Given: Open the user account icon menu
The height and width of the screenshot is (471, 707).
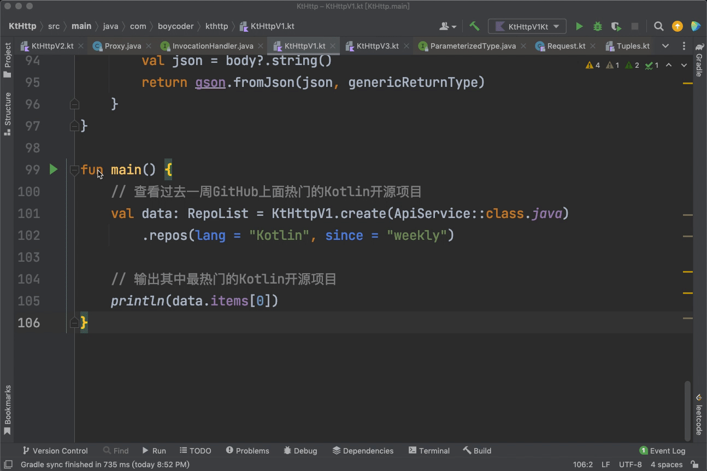Looking at the screenshot, I should (x=447, y=26).
